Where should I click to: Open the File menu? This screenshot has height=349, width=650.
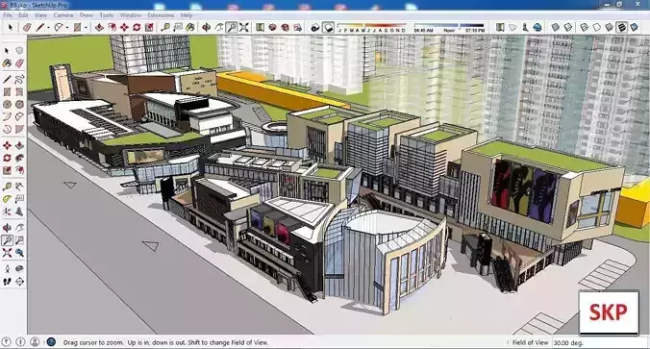click(8, 15)
